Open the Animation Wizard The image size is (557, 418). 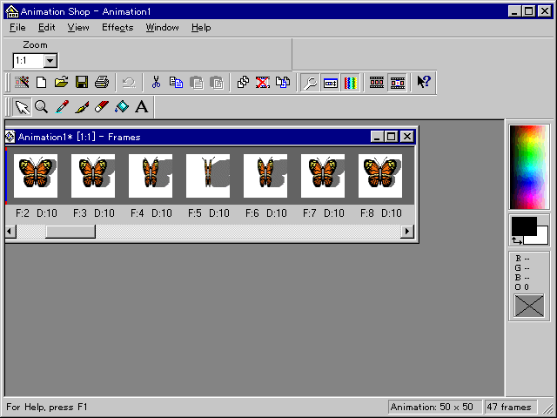click(x=22, y=83)
